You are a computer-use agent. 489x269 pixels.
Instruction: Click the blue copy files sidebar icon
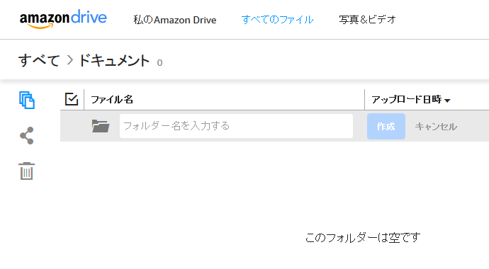pyautogui.click(x=27, y=100)
